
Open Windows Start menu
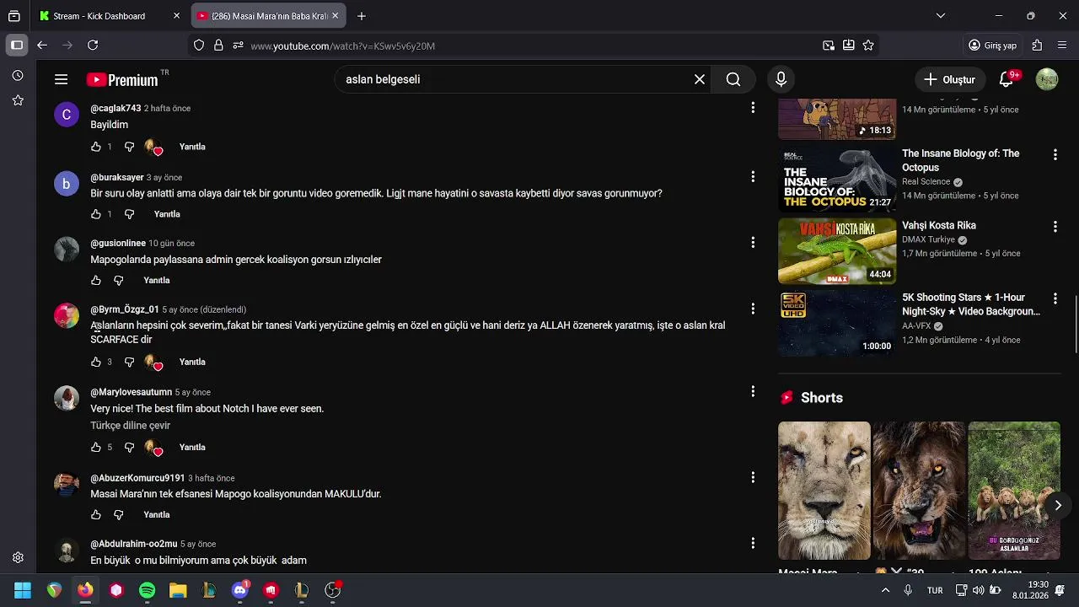click(23, 590)
